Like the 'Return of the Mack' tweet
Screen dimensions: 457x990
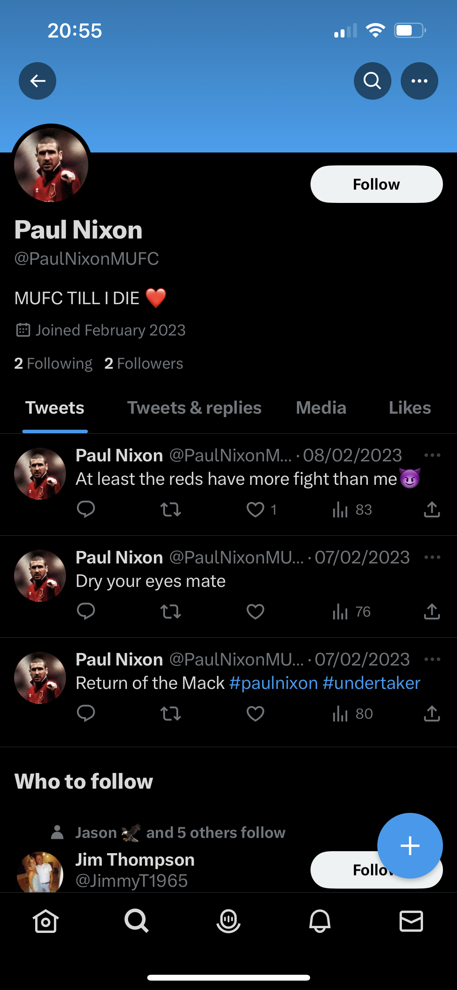pyautogui.click(x=255, y=714)
